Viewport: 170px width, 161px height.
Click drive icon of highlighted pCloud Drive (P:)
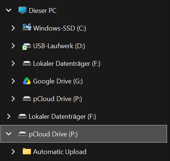[22, 134]
